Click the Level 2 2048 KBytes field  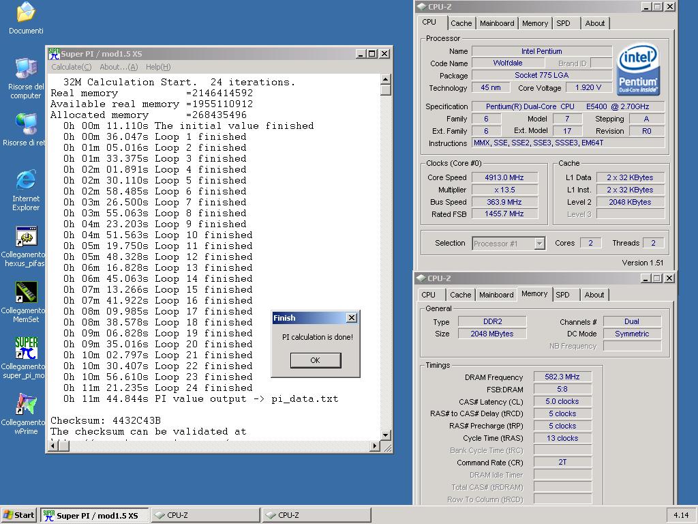630,202
